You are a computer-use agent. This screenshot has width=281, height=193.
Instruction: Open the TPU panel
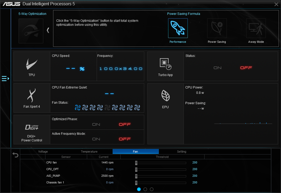click(32, 66)
